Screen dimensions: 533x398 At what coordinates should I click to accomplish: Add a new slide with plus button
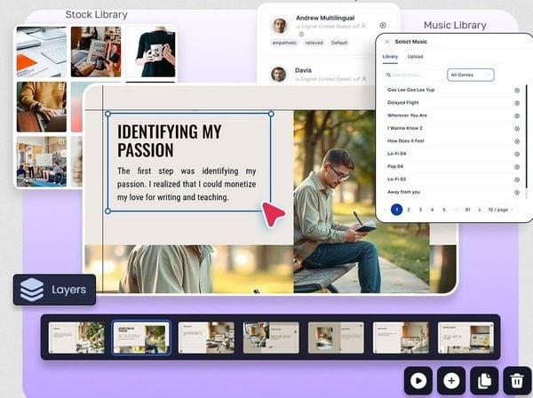pos(451,380)
